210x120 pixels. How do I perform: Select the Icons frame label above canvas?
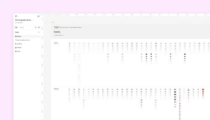[52, 22]
